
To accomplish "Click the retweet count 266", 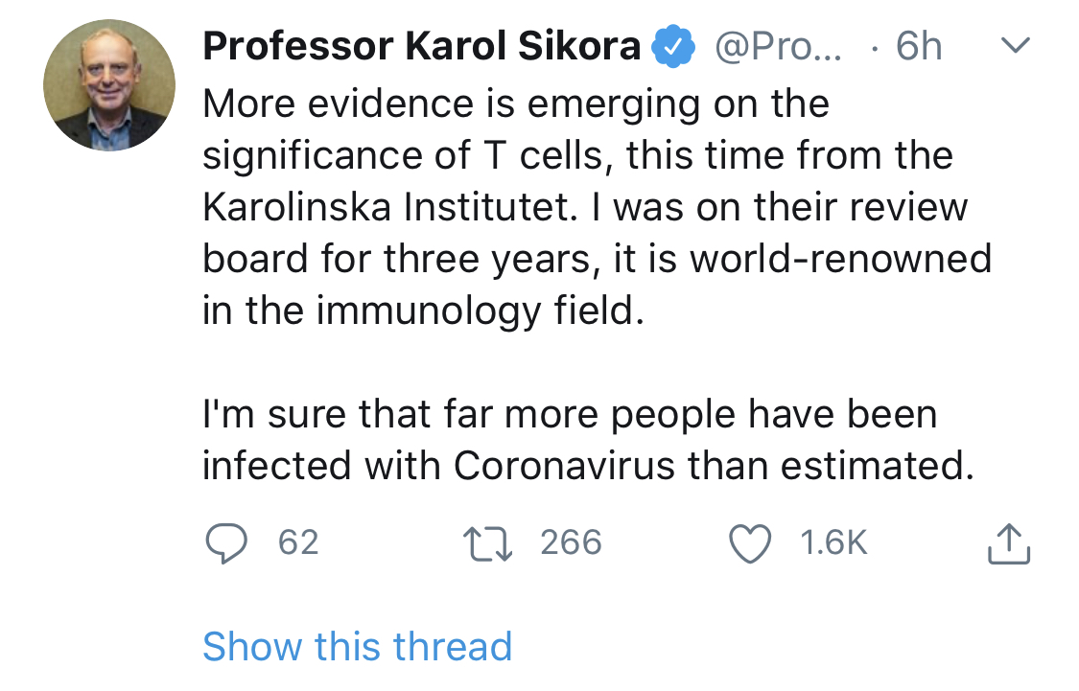I will 571,543.
